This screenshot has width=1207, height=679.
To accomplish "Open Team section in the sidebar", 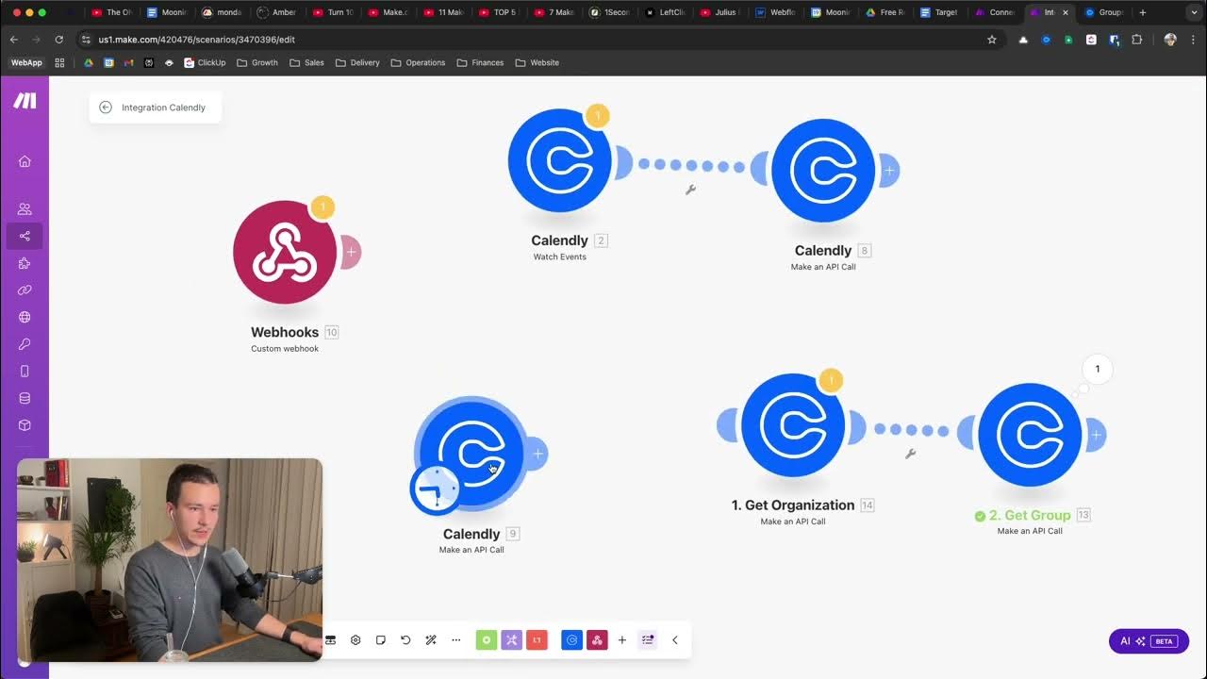I will (25, 208).
